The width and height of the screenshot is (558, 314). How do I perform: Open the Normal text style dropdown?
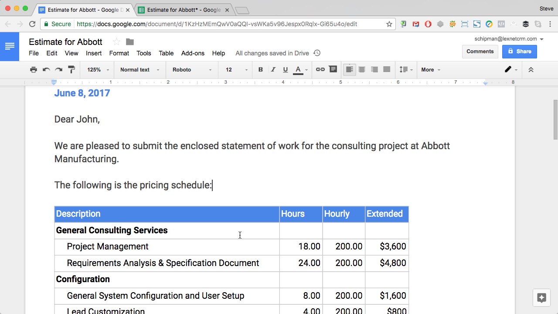[140, 70]
